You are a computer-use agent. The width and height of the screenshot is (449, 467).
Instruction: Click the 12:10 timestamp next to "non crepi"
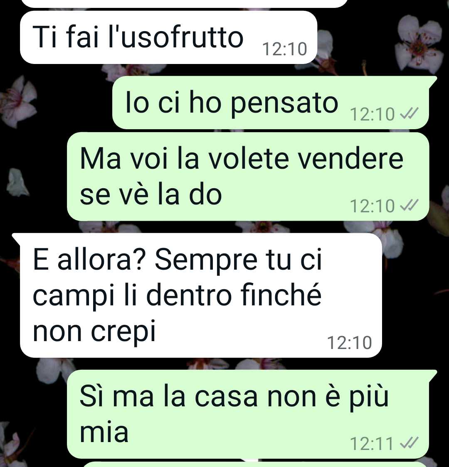[350, 342]
